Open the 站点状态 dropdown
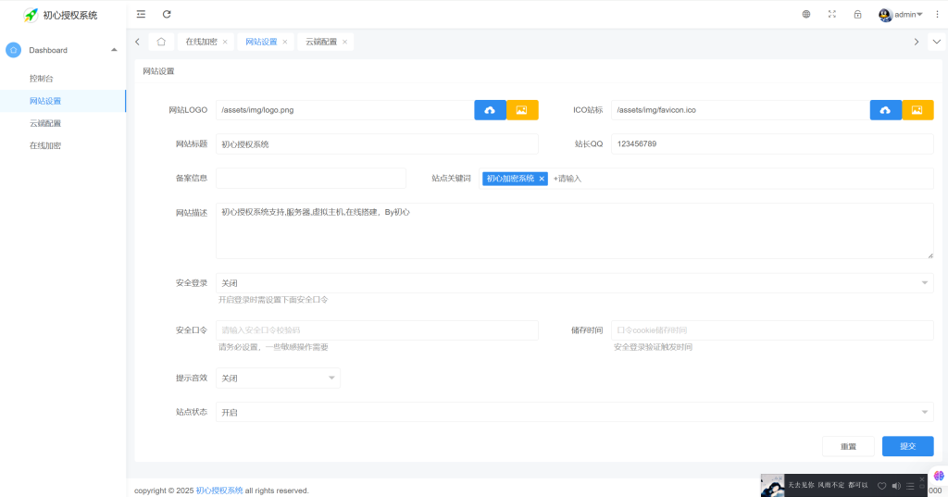The height and width of the screenshot is (497, 948). 574,413
